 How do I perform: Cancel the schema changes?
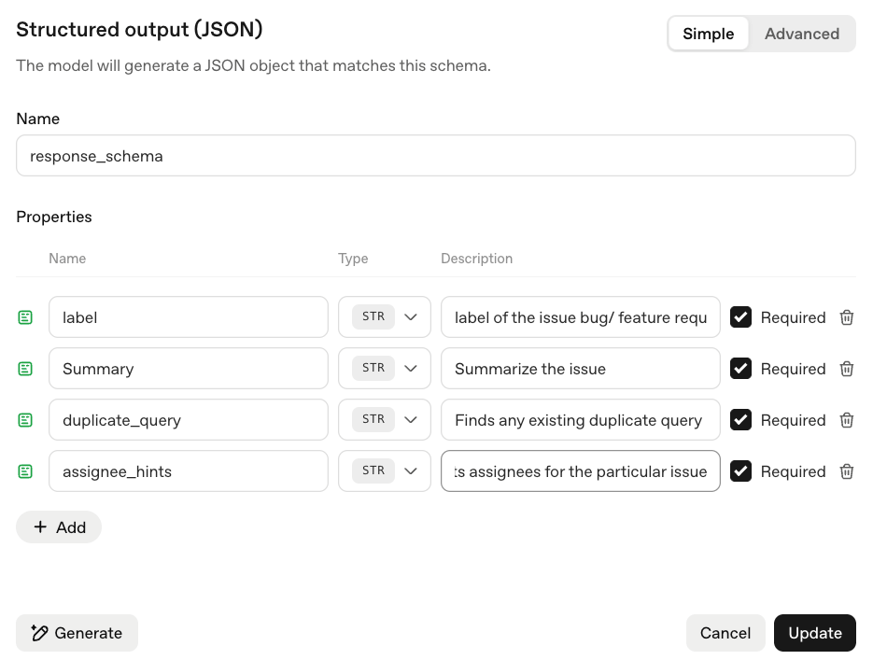pos(725,633)
